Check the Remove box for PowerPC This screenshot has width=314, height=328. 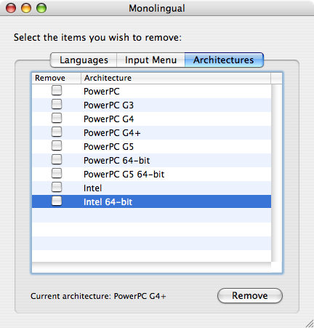[57, 90]
